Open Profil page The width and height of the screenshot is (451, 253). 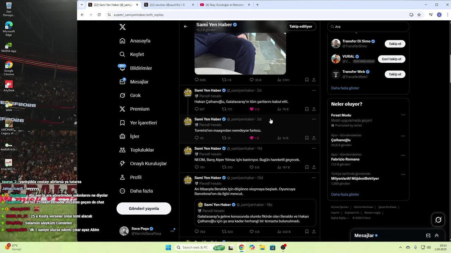tap(131, 177)
